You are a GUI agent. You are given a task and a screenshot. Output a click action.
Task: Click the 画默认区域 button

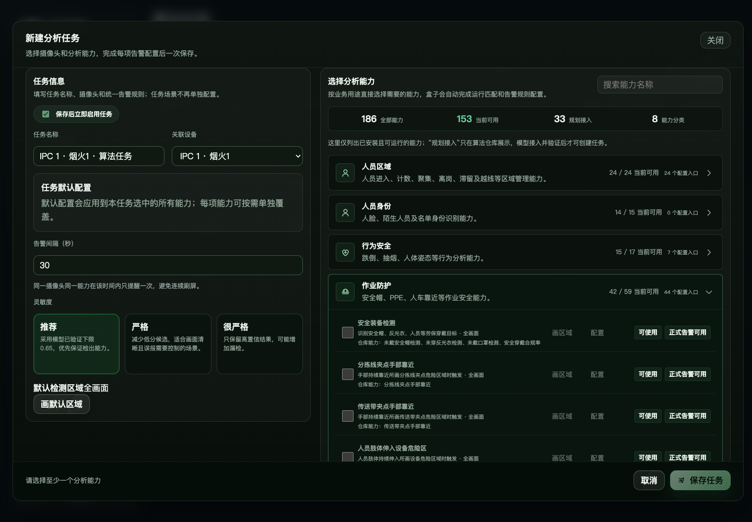62,404
